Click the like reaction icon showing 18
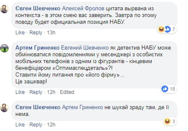The height and width of the screenshot is (131, 188). point(165,89)
